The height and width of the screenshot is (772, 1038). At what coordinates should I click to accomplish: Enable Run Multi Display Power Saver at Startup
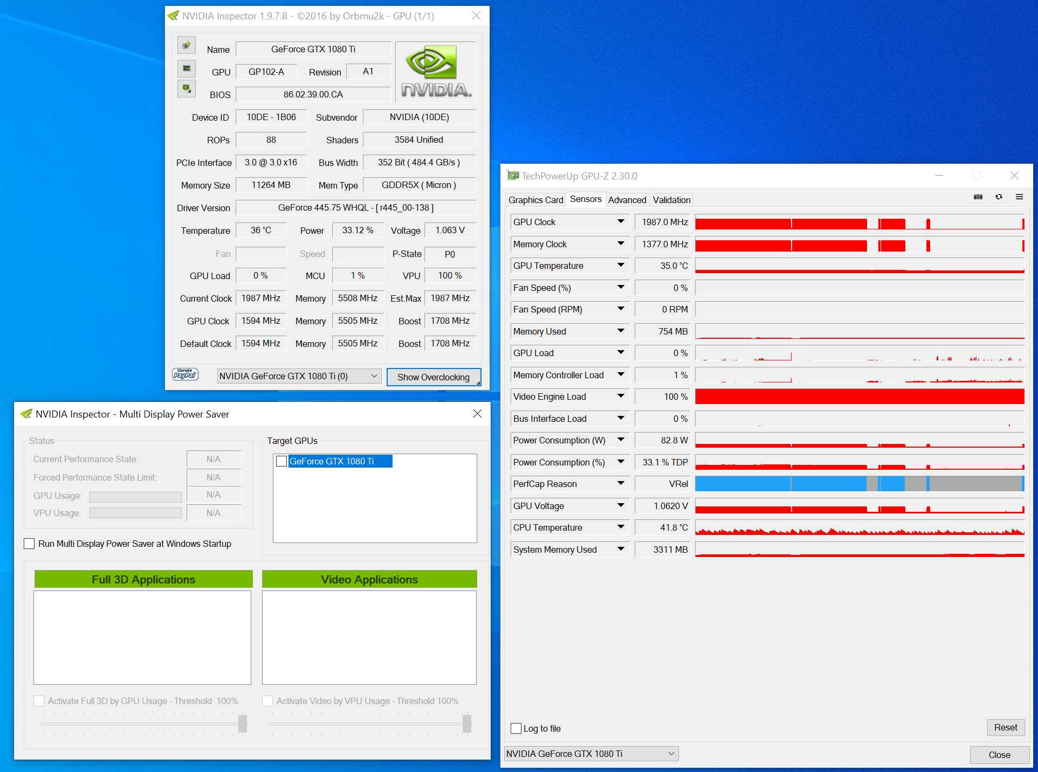click(x=30, y=544)
